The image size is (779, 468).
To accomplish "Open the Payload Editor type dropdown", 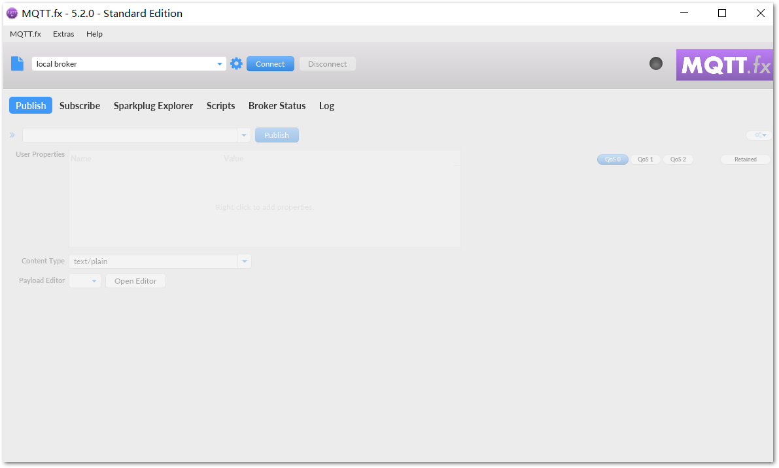I will point(85,281).
